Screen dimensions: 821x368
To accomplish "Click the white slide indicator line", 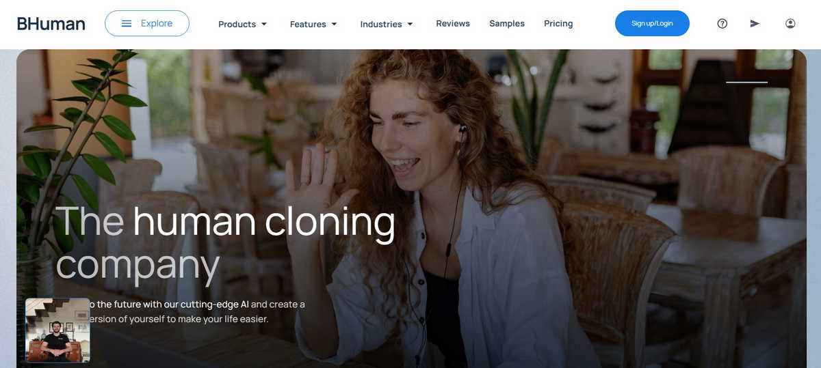I will (746, 82).
